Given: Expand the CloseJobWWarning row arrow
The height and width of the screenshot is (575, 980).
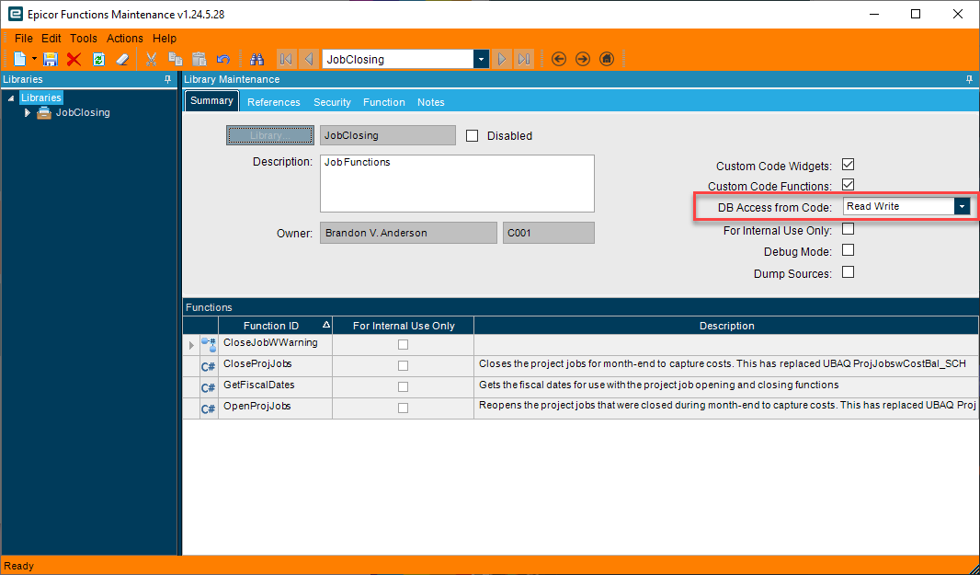Looking at the screenshot, I should click(191, 345).
